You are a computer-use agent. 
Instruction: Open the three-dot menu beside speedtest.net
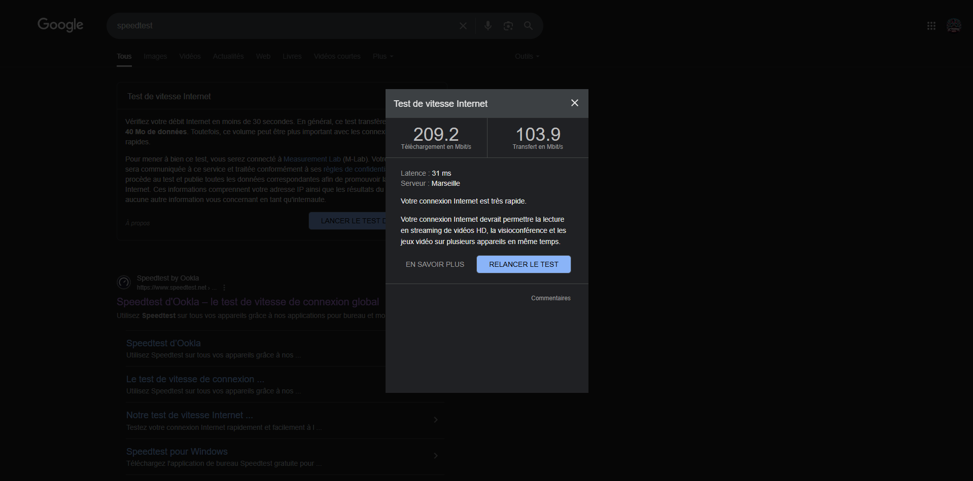click(x=224, y=288)
